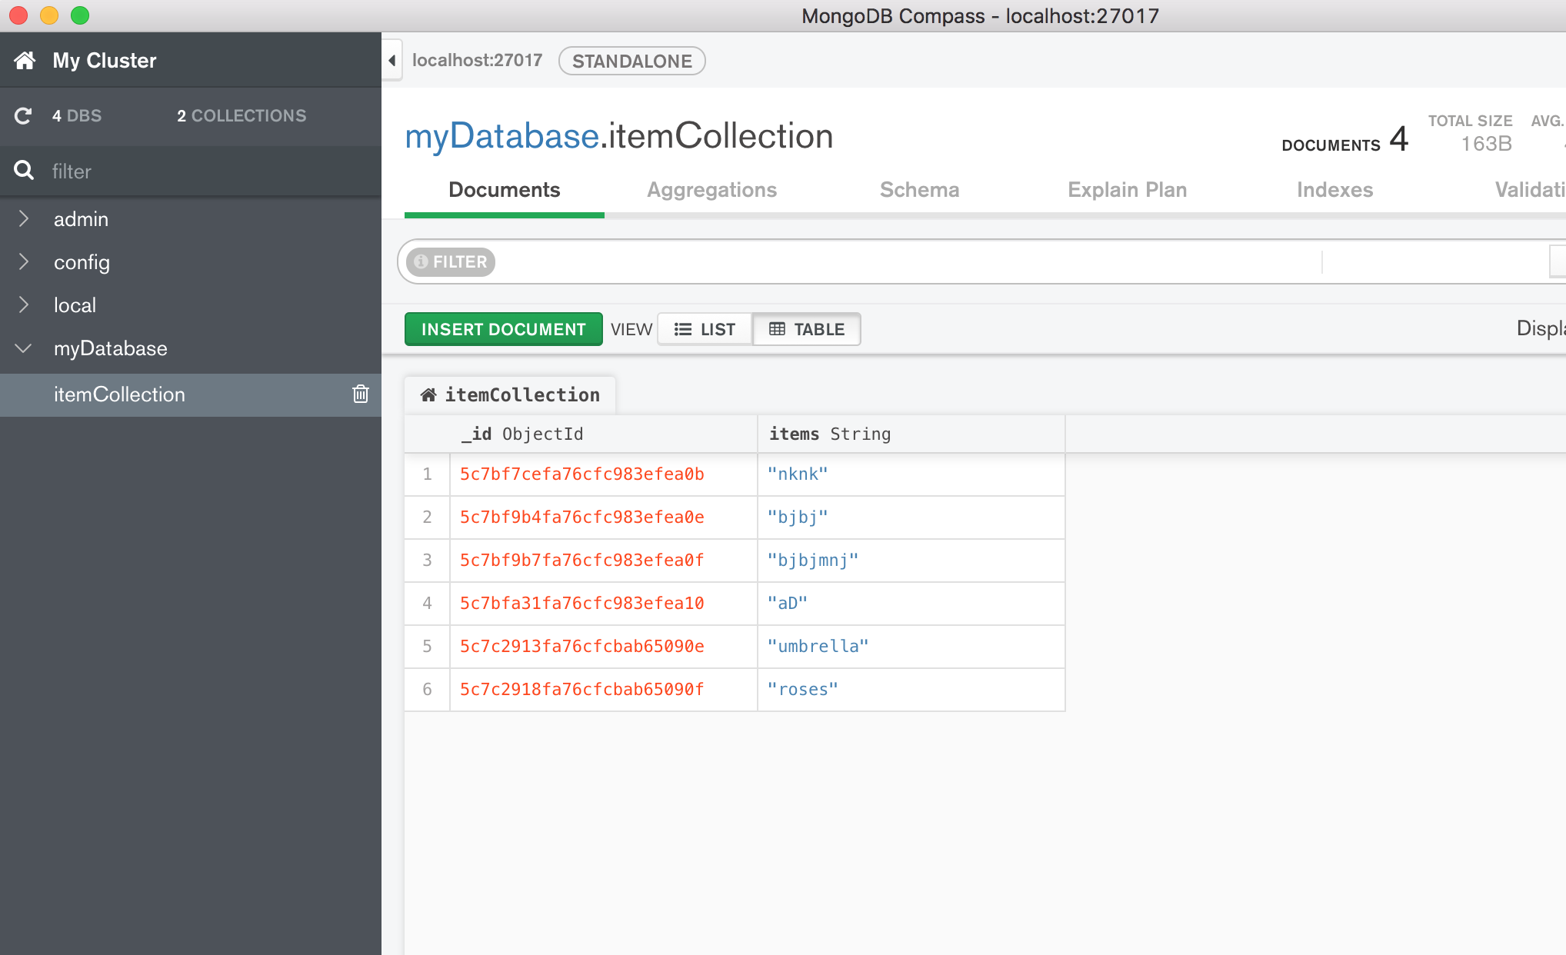Expand the local database
Viewport: 1566px width, 955px height.
pyautogui.click(x=24, y=305)
